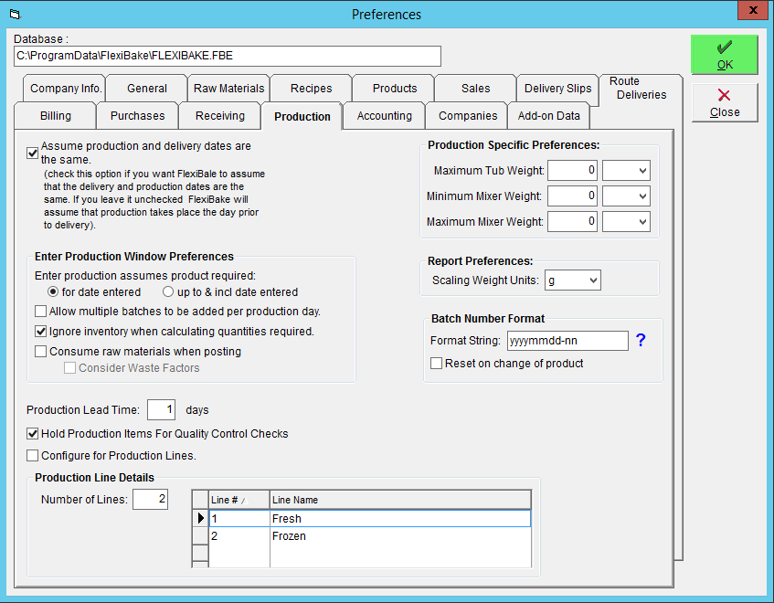Enable Allow multiple batches per production day
This screenshot has width=774, height=603.
pos(41,312)
